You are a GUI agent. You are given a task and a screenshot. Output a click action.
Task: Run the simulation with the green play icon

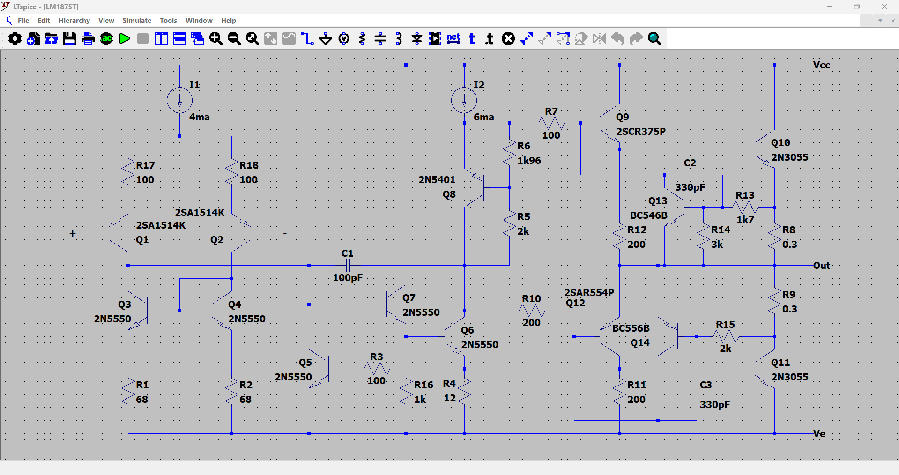coord(125,38)
